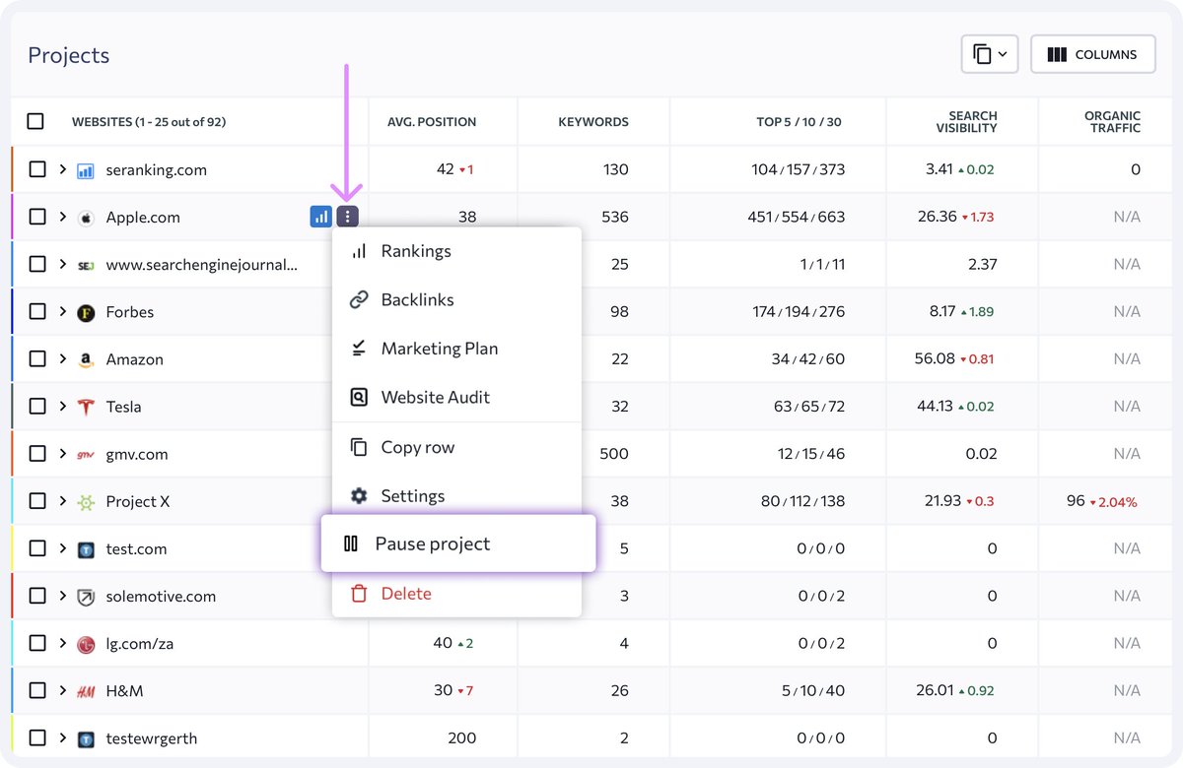The image size is (1183, 768).
Task: Open the copy options dropdown near COLUMNS
Action: pyautogui.click(x=990, y=54)
